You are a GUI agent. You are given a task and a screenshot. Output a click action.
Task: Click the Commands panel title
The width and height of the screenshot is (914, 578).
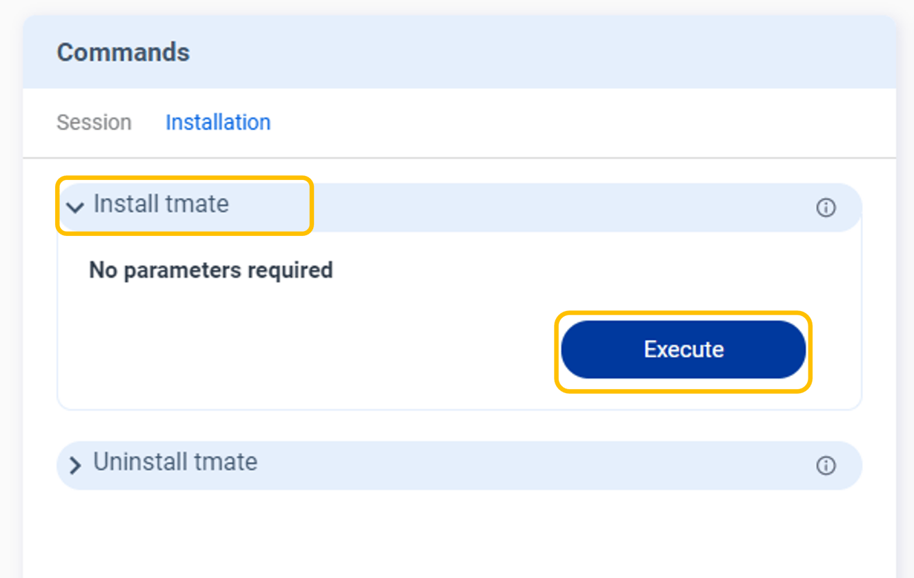pyautogui.click(x=123, y=52)
